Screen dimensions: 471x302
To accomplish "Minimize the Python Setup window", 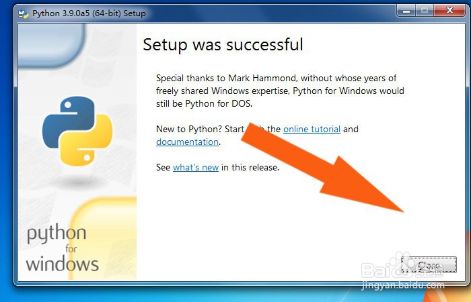I will (x=406, y=11).
